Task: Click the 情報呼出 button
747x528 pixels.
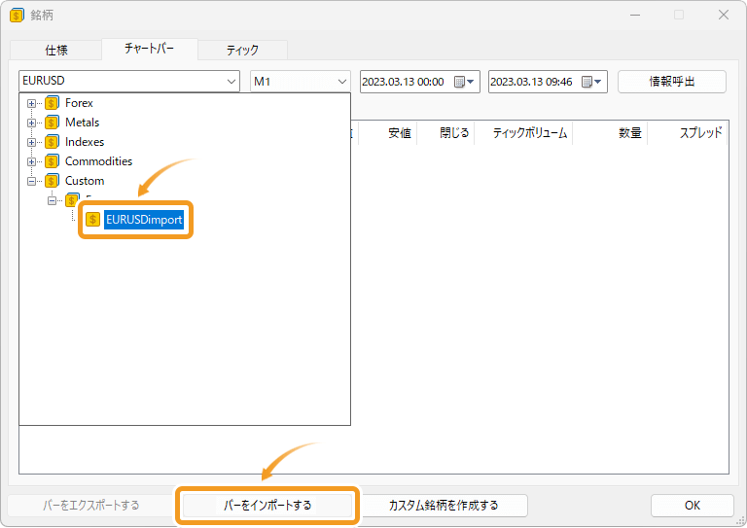Action: click(x=672, y=82)
